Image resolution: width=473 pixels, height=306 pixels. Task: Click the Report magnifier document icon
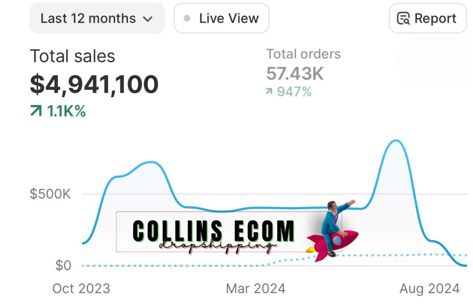pyautogui.click(x=403, y=19)
